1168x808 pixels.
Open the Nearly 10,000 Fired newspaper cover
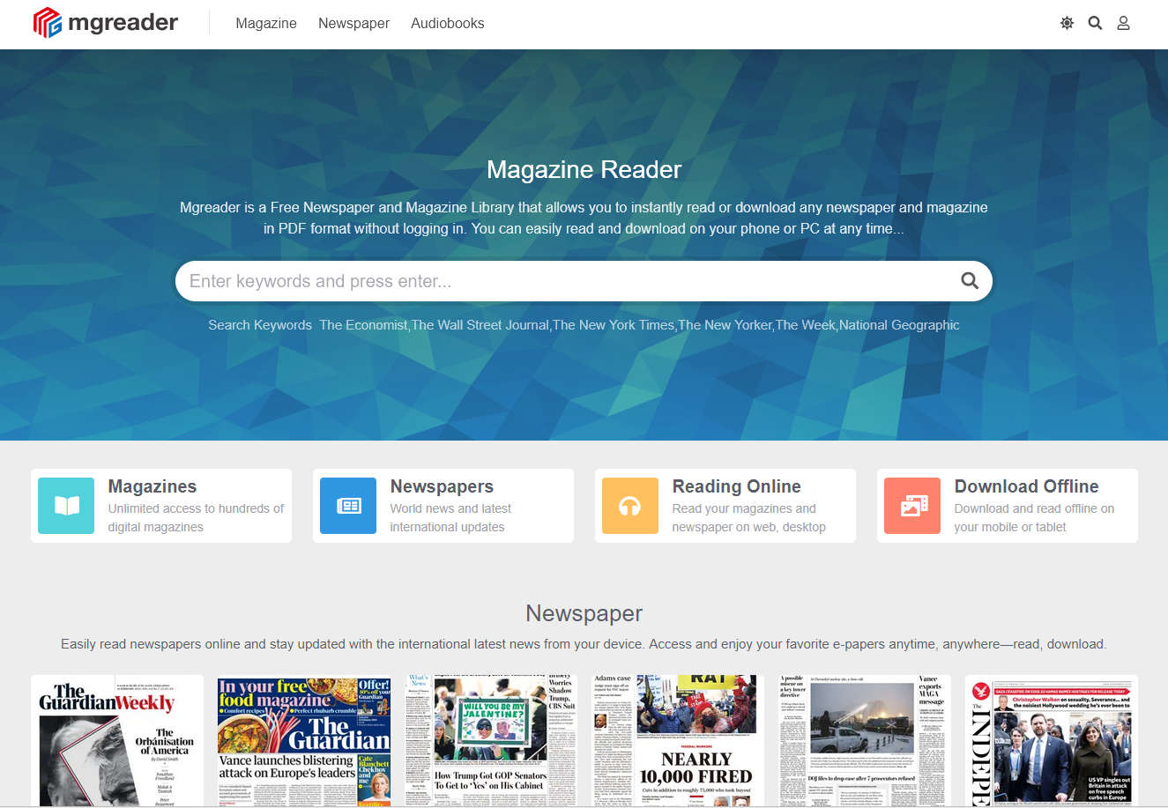(x=678, y=740)
